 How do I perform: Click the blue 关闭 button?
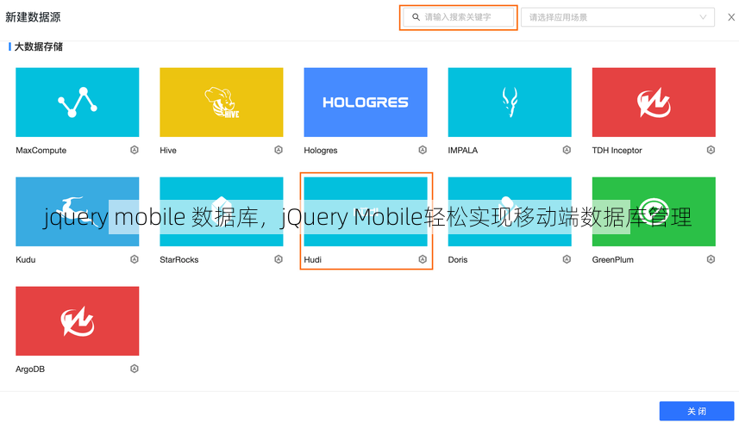[697, 411]
